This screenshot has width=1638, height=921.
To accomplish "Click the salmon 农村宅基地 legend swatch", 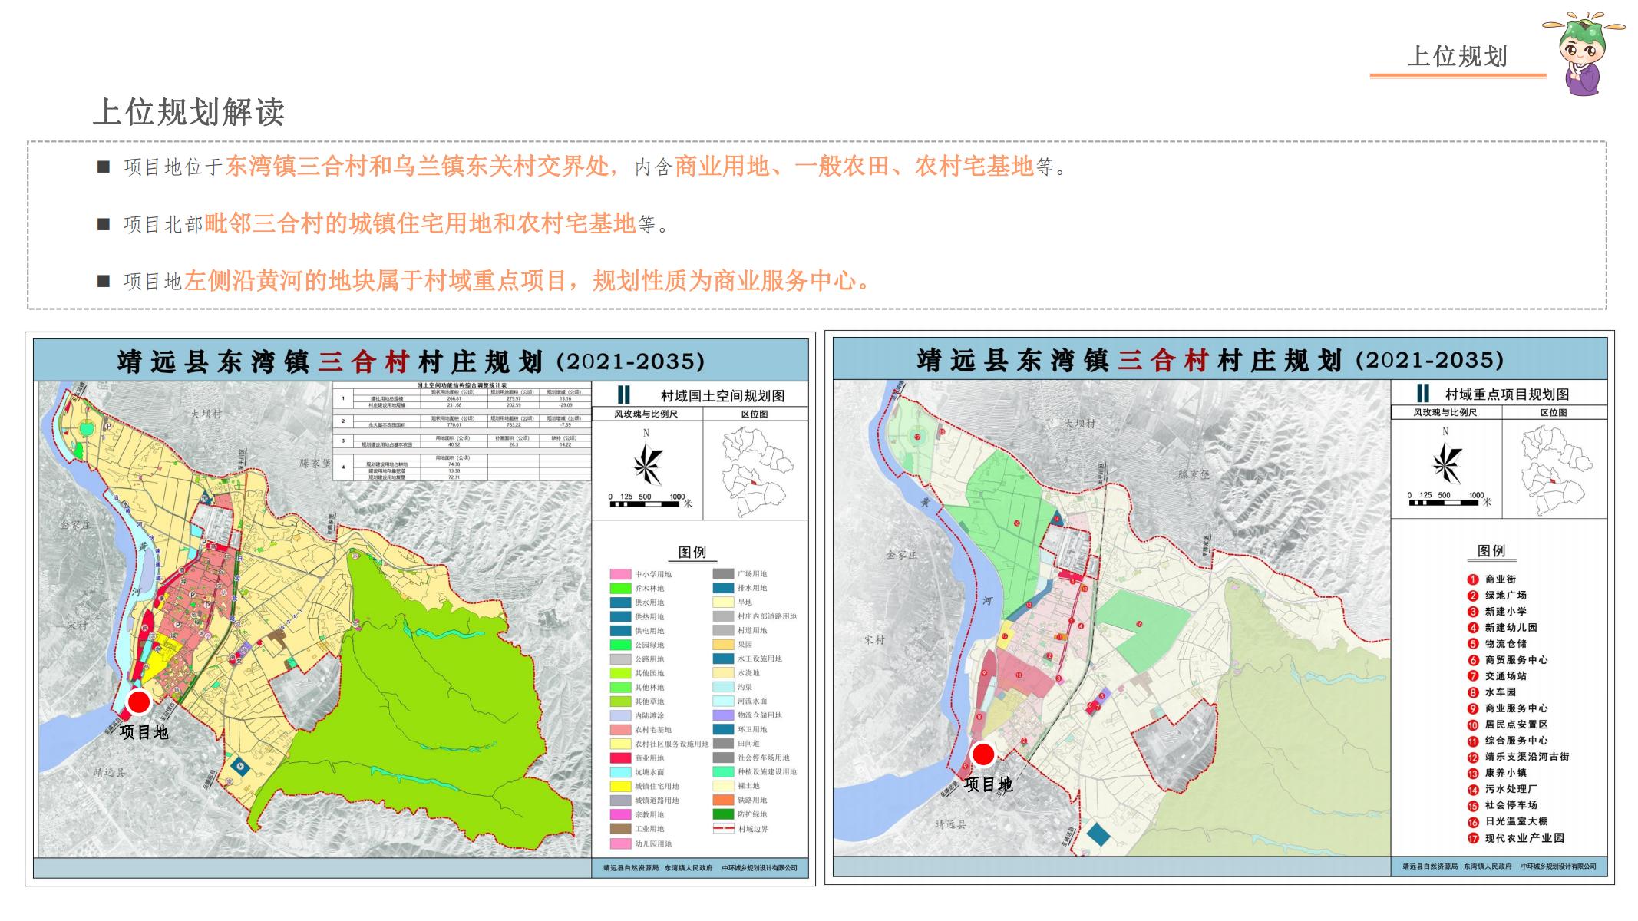I will [620, 730].
